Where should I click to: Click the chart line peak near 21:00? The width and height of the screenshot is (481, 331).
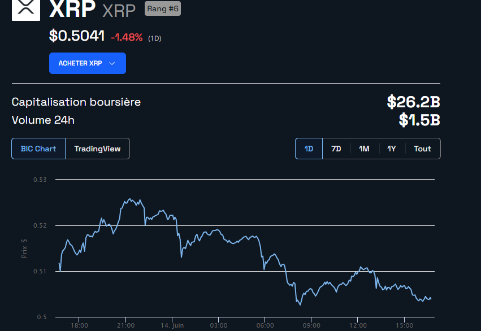[x=130, y=199]
